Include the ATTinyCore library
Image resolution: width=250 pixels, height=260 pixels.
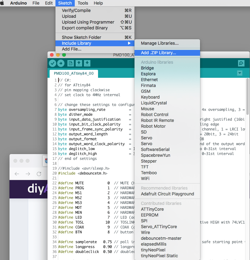tap(167, 209)
